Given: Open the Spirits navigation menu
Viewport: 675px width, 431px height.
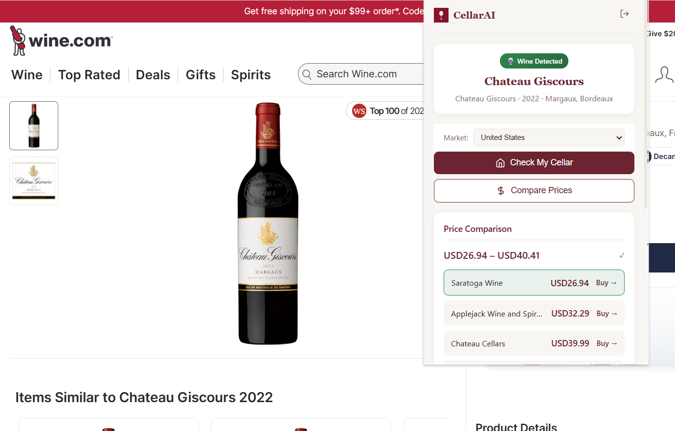Looking at the screenshot, I should (250, 74).
